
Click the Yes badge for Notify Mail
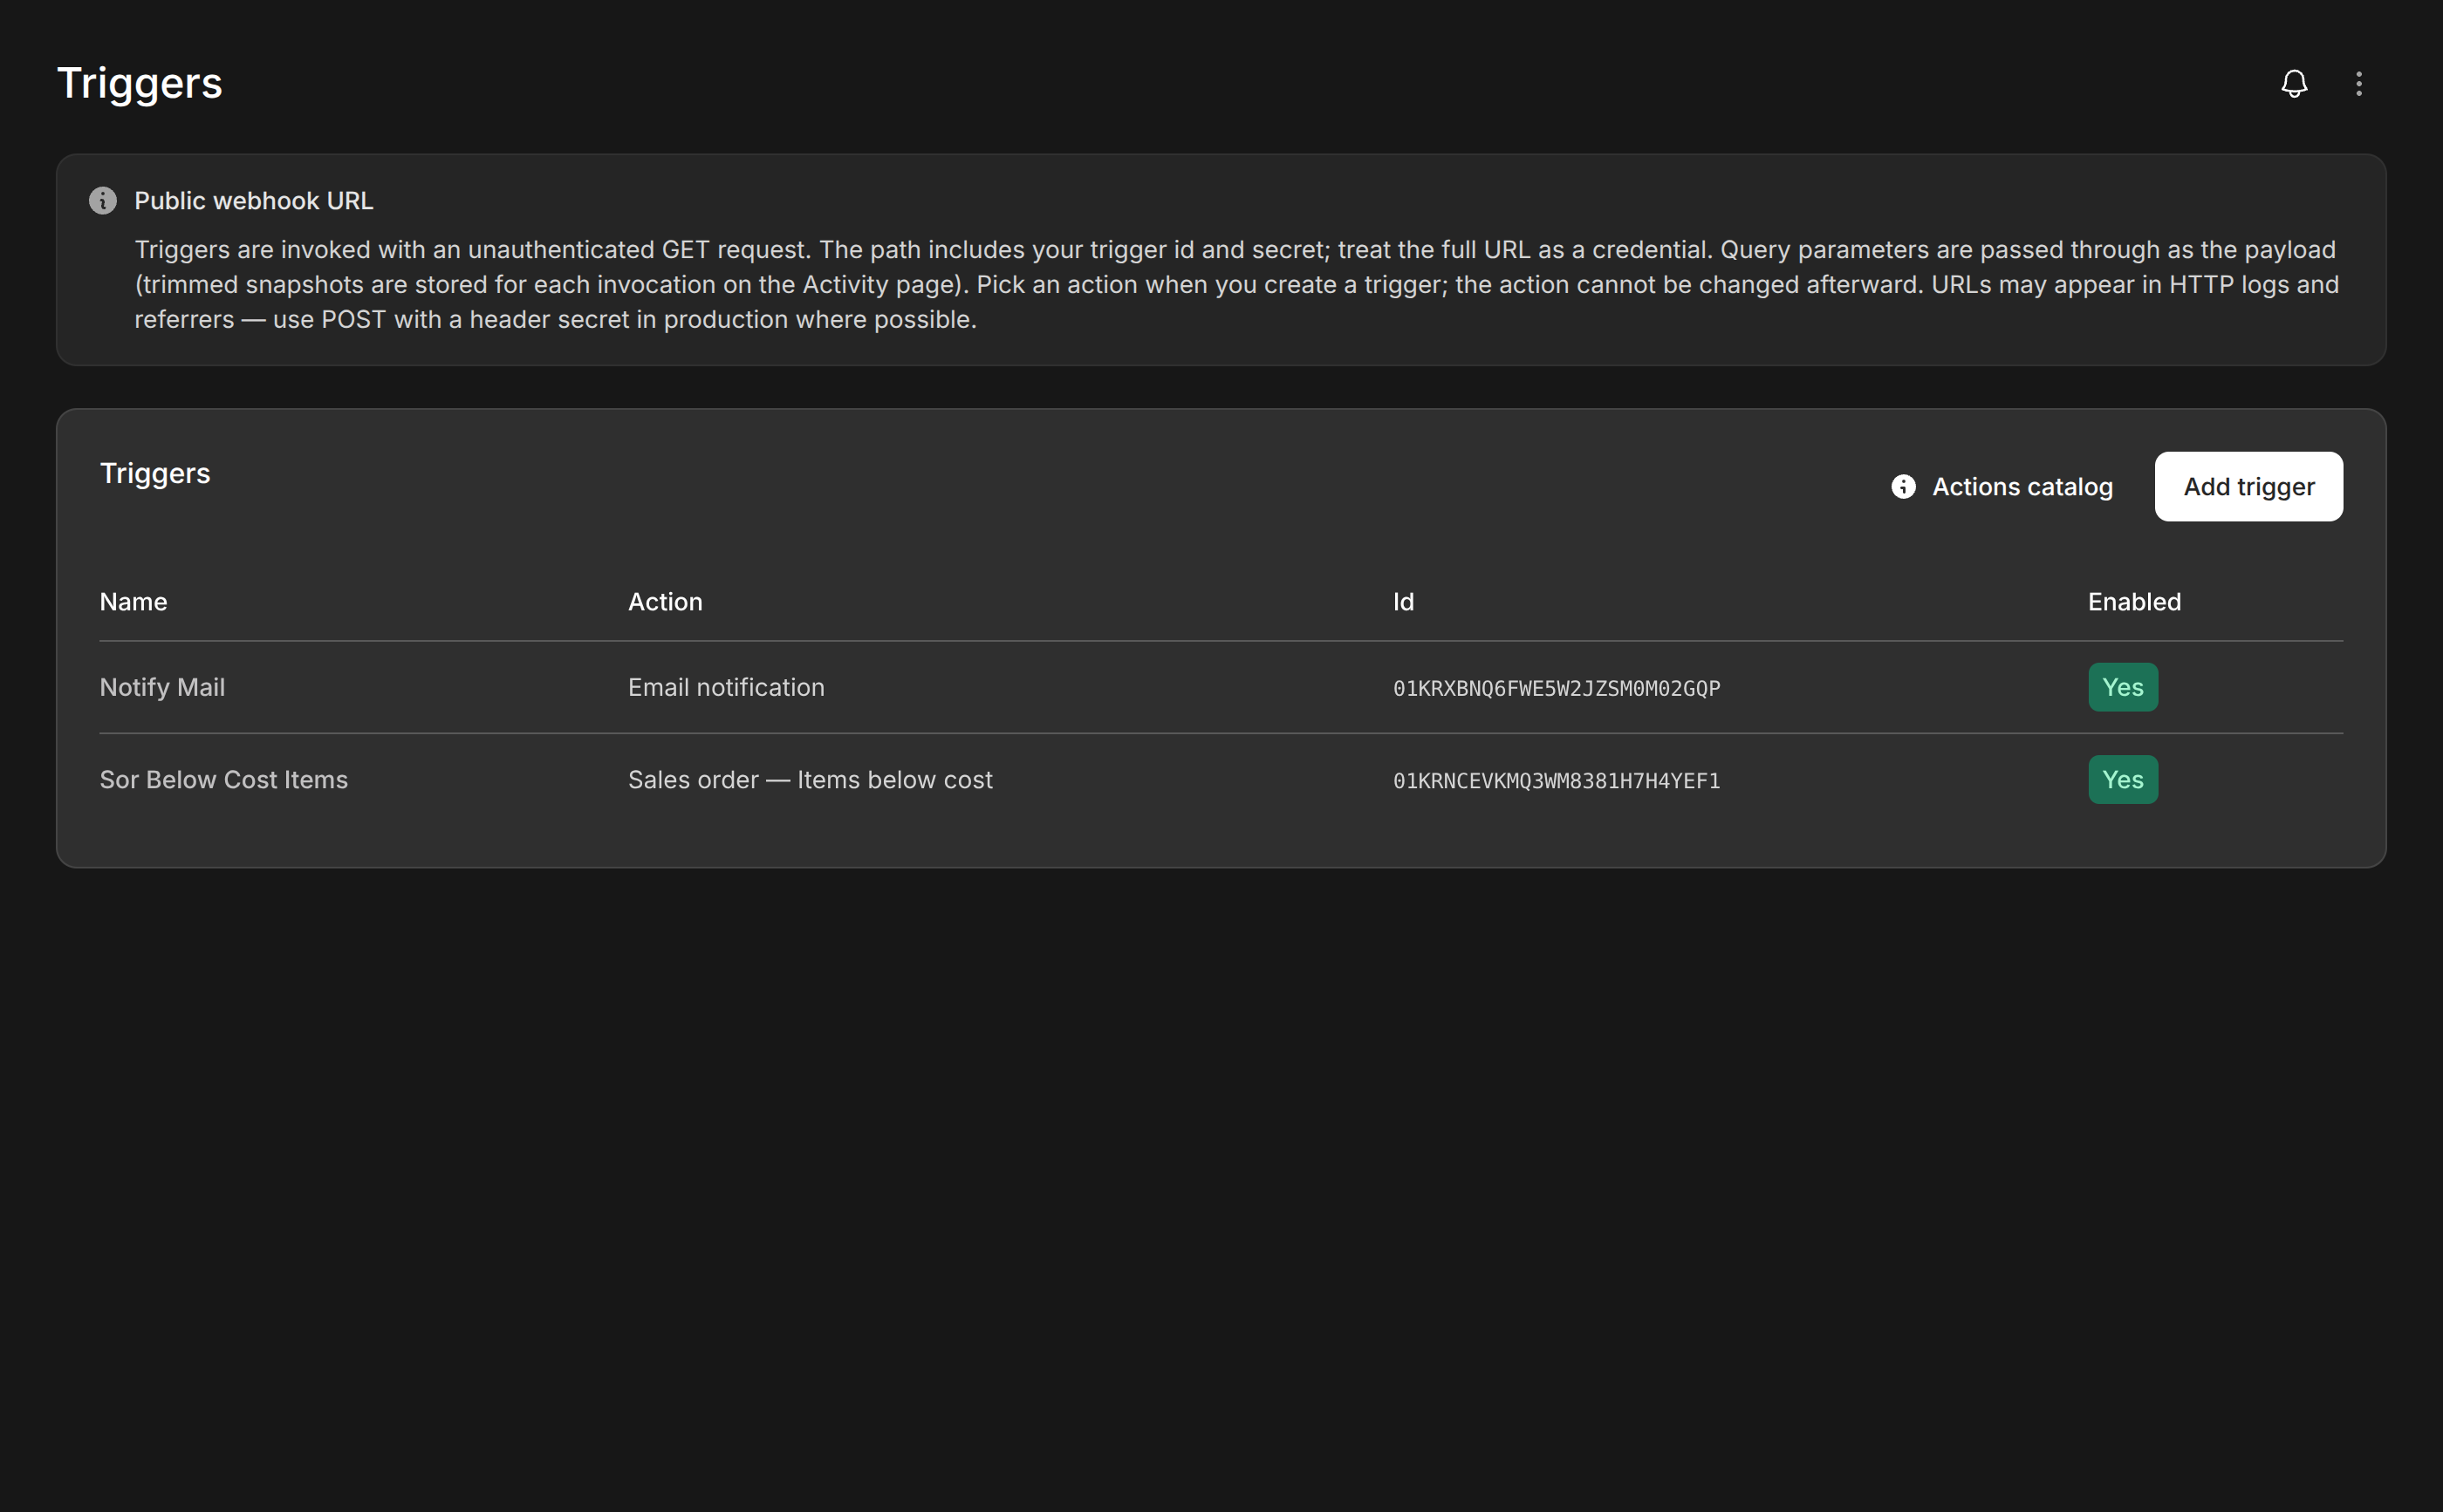tap(2123, 688)
